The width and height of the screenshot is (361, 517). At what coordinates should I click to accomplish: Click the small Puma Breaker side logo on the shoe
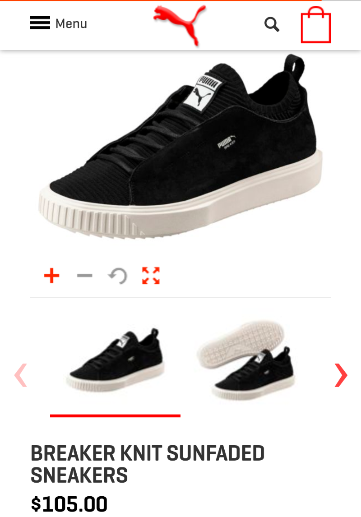[x=227, y=143]
